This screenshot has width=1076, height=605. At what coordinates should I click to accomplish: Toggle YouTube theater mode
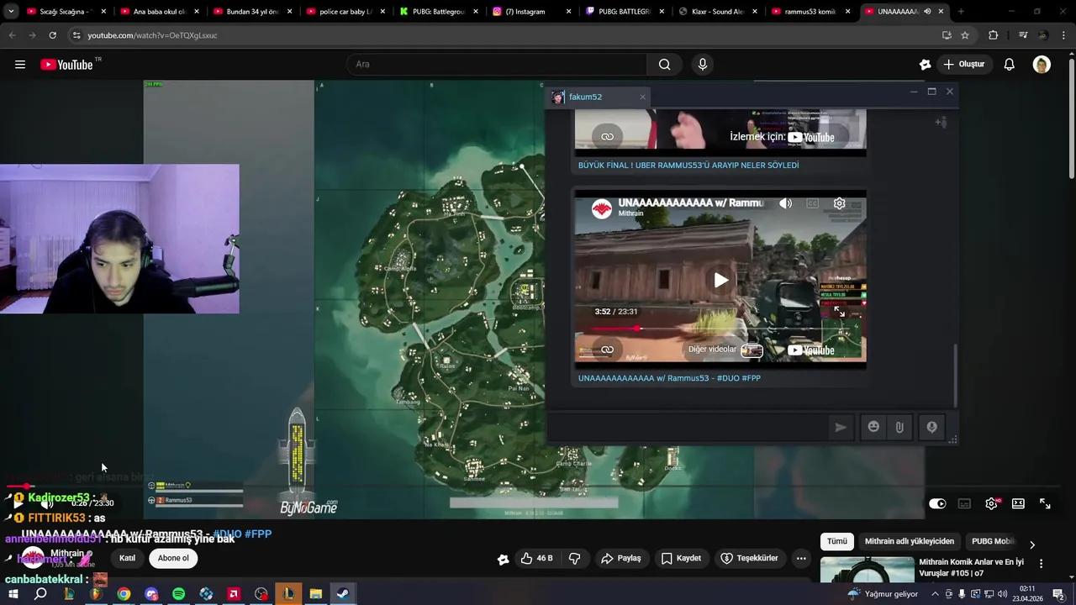click(x=1018, y=503)
